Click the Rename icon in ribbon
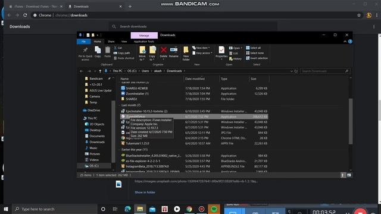The height and width of the screenshot is (214, 381). (x=174, y=50)
